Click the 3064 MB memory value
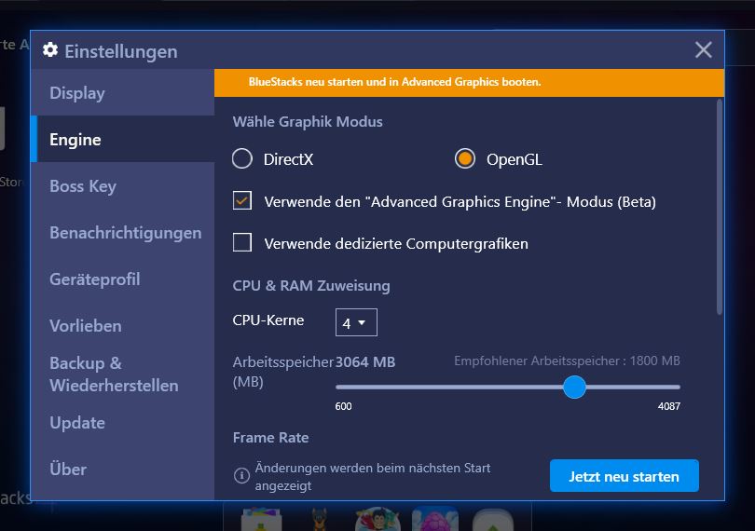Image resolution: width=755 pixels, height=531 pixels. pos(365,361)
